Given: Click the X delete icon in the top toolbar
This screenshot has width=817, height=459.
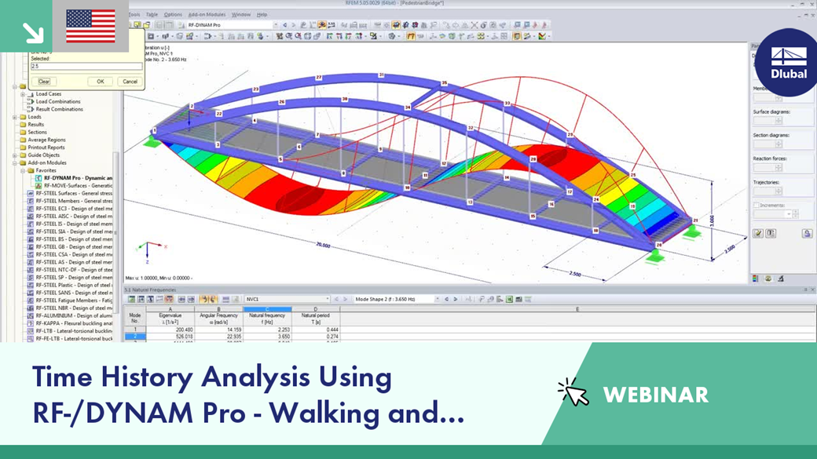Looking at the screenshot, I should click(x=474, y=25).
